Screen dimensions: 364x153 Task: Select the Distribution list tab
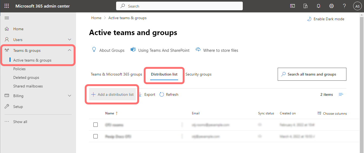[164, 74]
